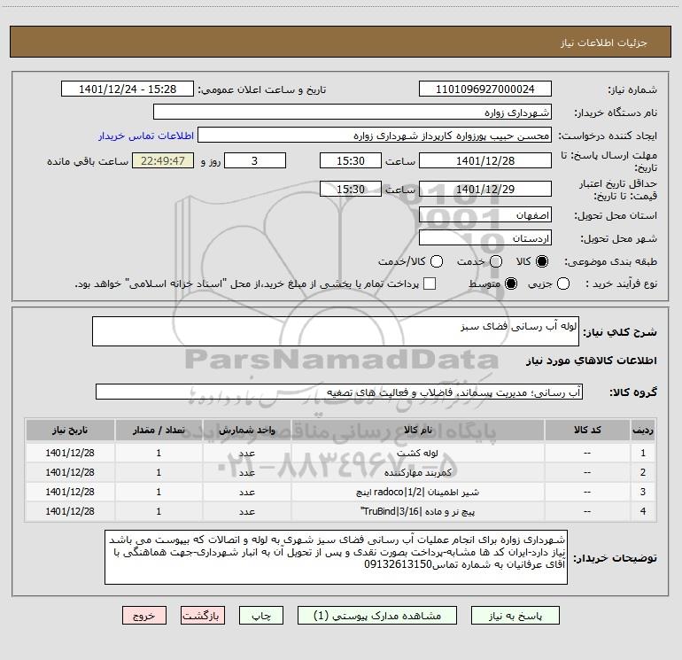This screenshot has width=682, height=660.
Task: Open مشاهده مدارک پیوستی (1) attachments
Action: [377, 616]
